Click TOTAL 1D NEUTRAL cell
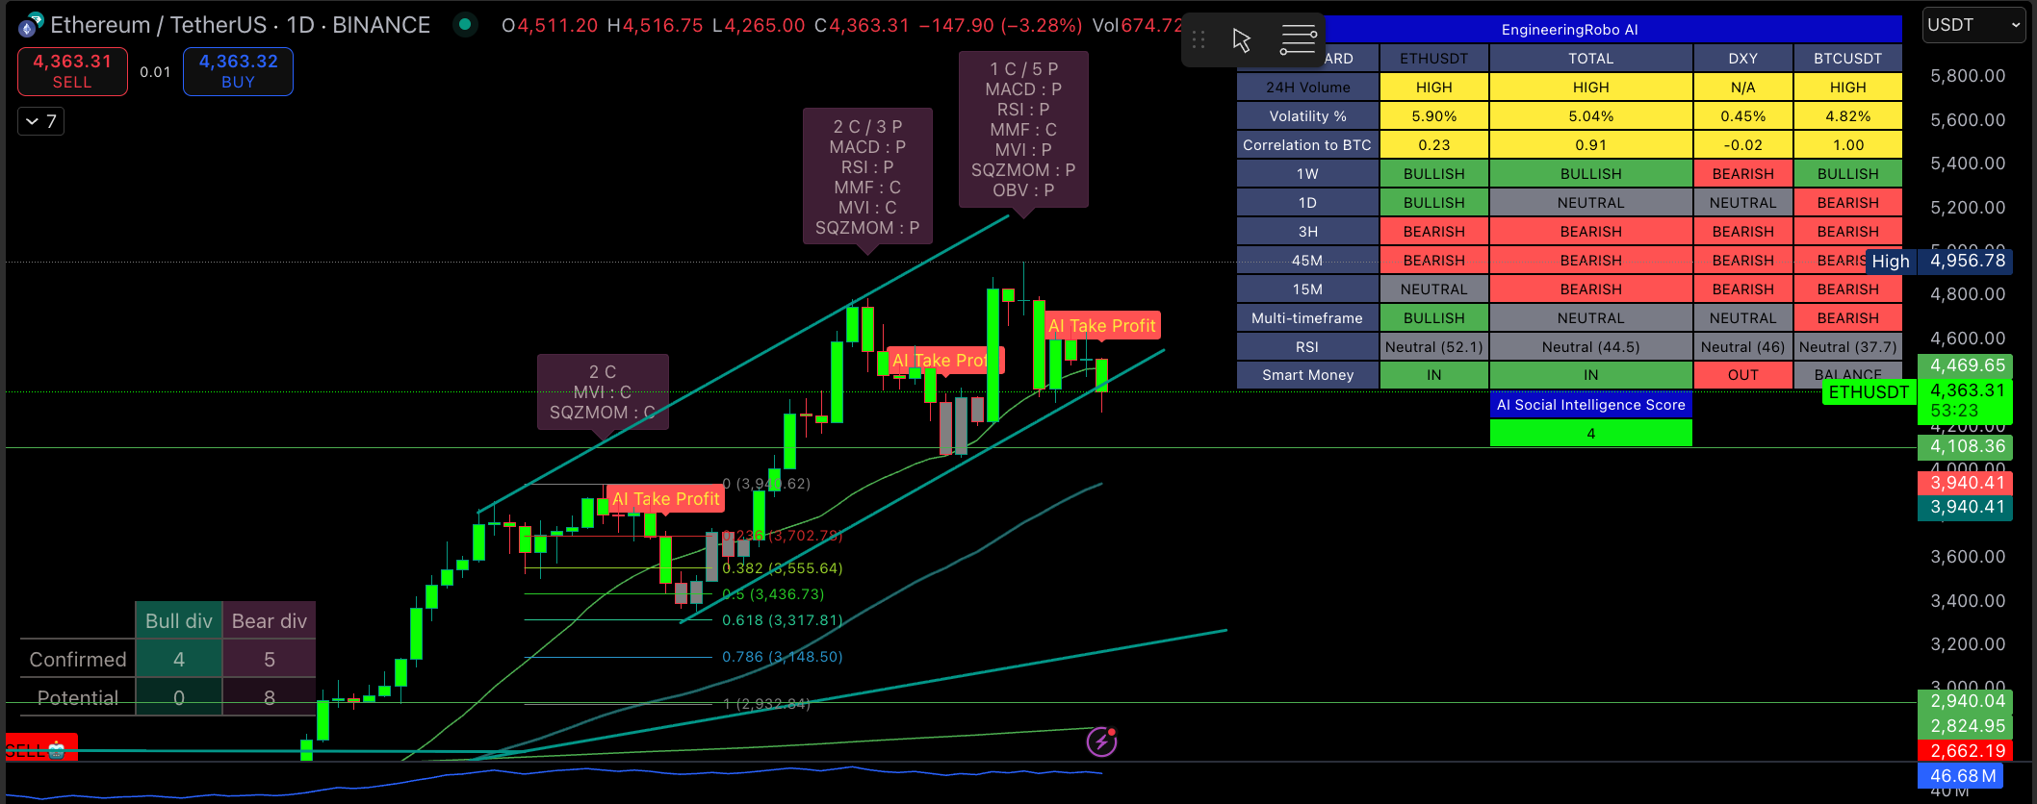 (x=1590, y=203)
